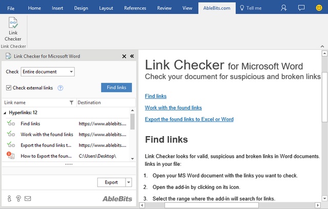Click the envelope email icon in footer
This screenshot has width=328, height=209.
pos(28,198)
